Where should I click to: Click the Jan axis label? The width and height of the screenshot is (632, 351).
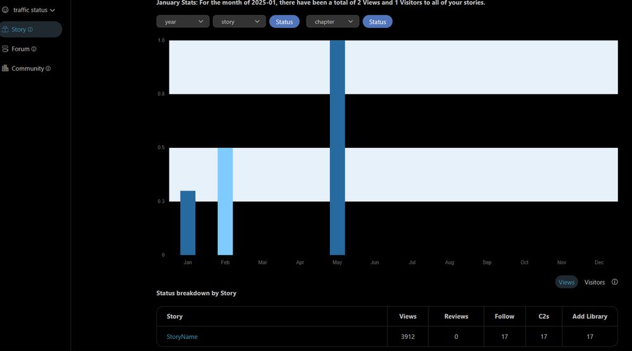tap(188, 262)
